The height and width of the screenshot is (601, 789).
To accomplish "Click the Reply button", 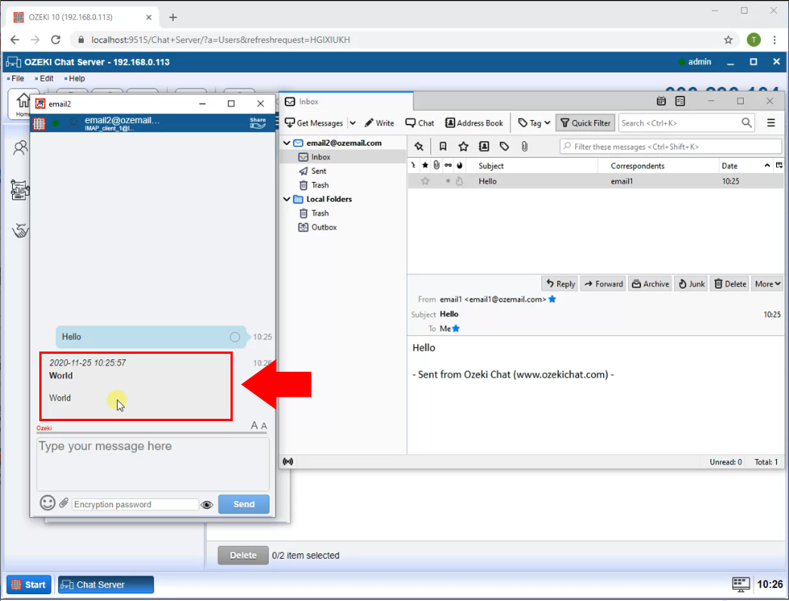I will (560, 283).
